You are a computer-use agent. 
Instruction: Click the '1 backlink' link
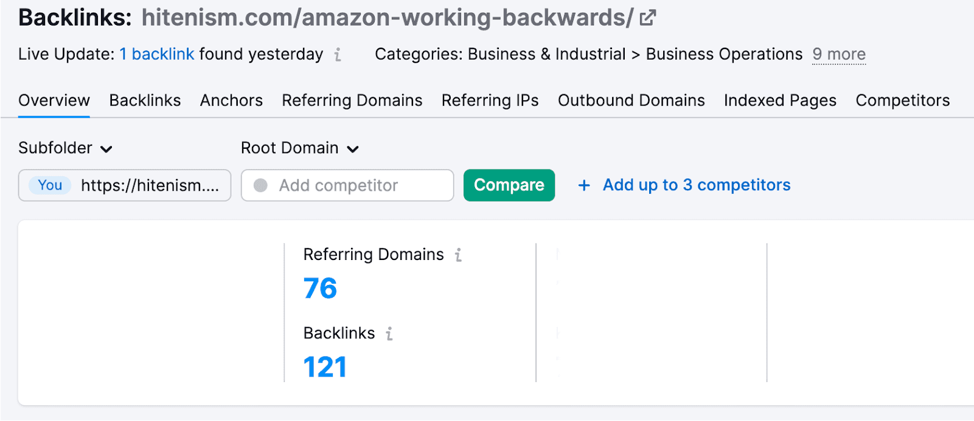click(156, 55)
